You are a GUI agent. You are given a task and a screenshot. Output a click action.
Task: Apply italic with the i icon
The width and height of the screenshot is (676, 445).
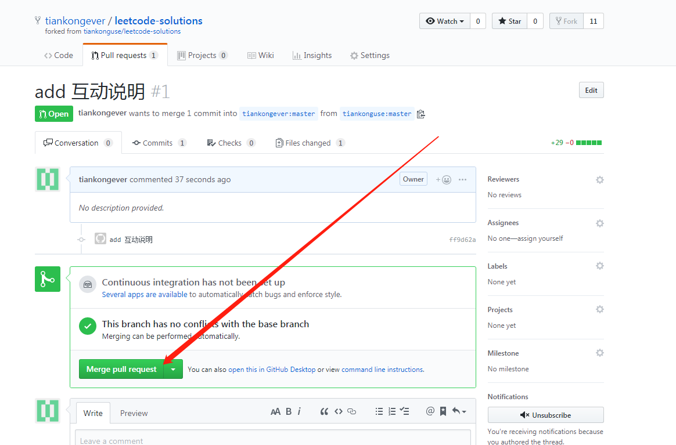click(x=299, y=412)
